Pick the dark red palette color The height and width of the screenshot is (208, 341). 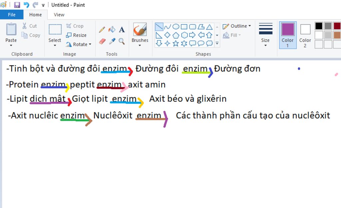click(337, 26)
